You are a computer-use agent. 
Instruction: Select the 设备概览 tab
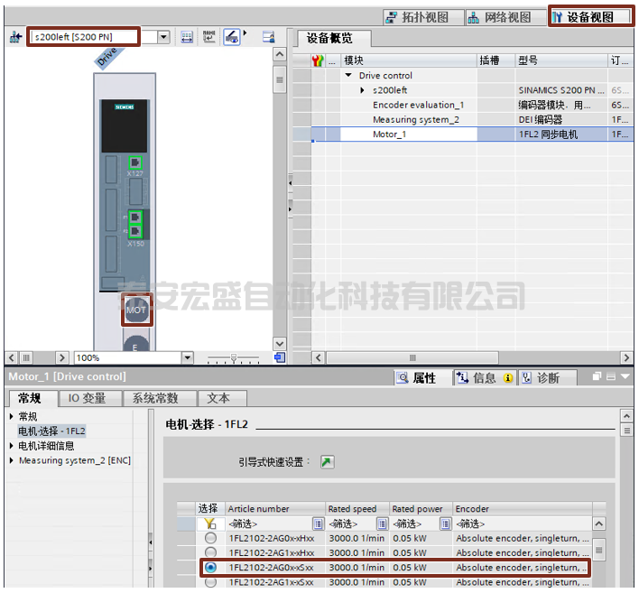(x=329, y=38)
